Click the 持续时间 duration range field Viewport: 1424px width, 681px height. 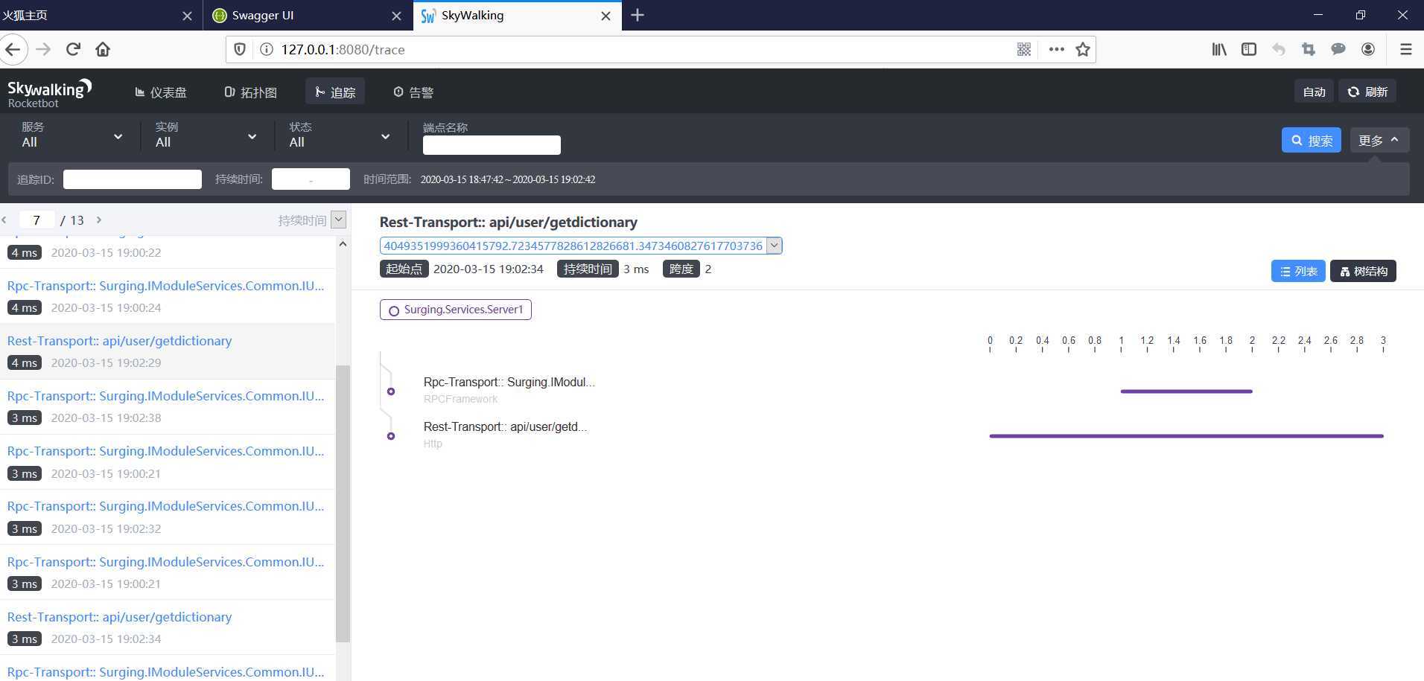tap(311, 179)
